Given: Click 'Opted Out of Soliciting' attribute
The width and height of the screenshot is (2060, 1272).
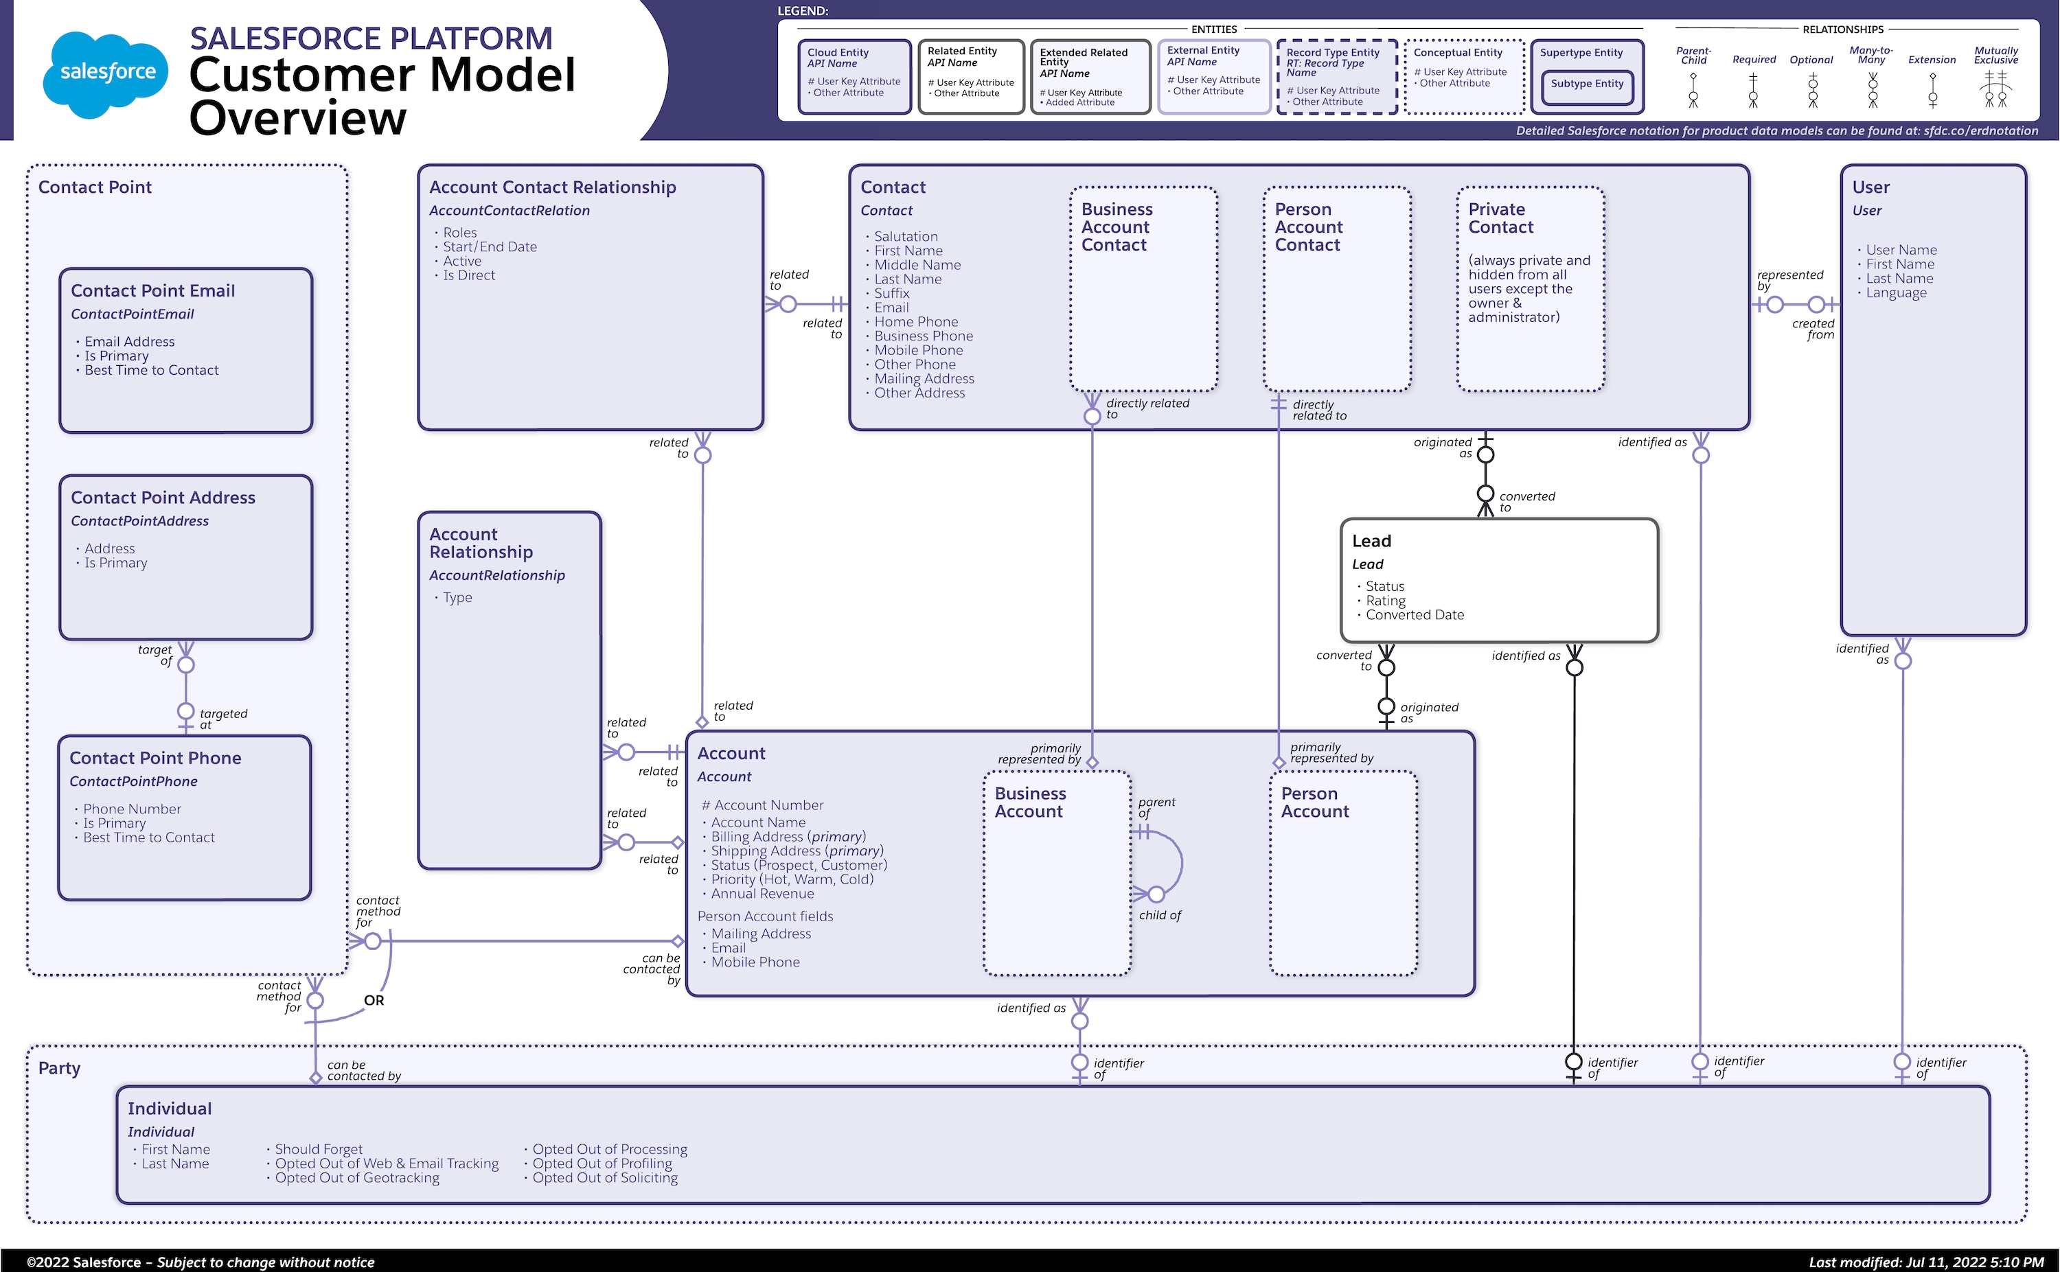Looking at the screenshot, I should [604, 1178].
